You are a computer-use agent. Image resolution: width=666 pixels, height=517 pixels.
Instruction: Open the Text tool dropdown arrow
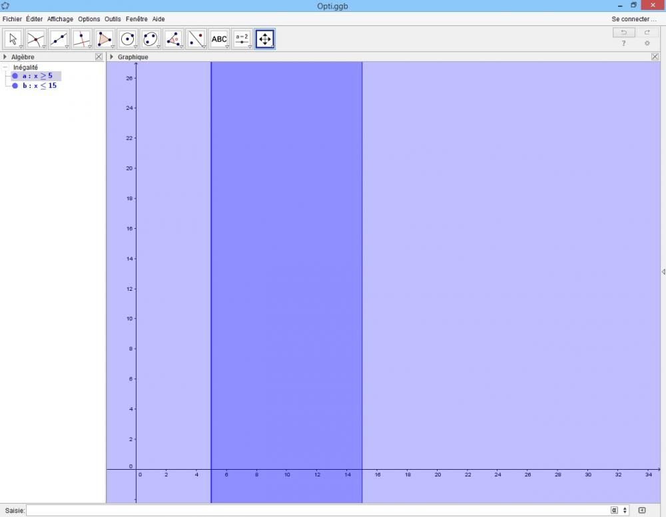227,47
